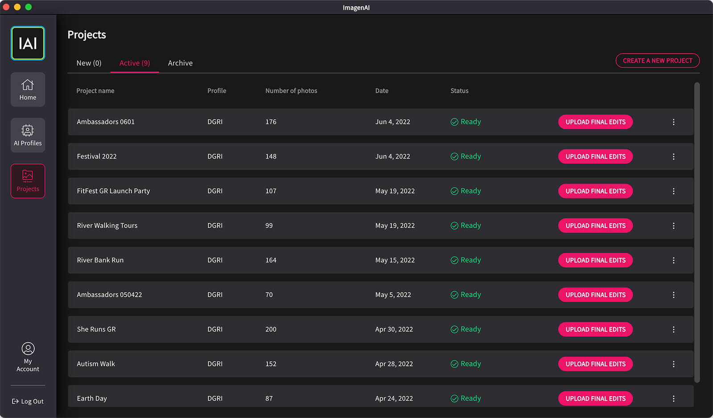Screen dimensions: 713x418
Task: Upload final edits for Ambassadors 050422
Action: pos(595,295)
